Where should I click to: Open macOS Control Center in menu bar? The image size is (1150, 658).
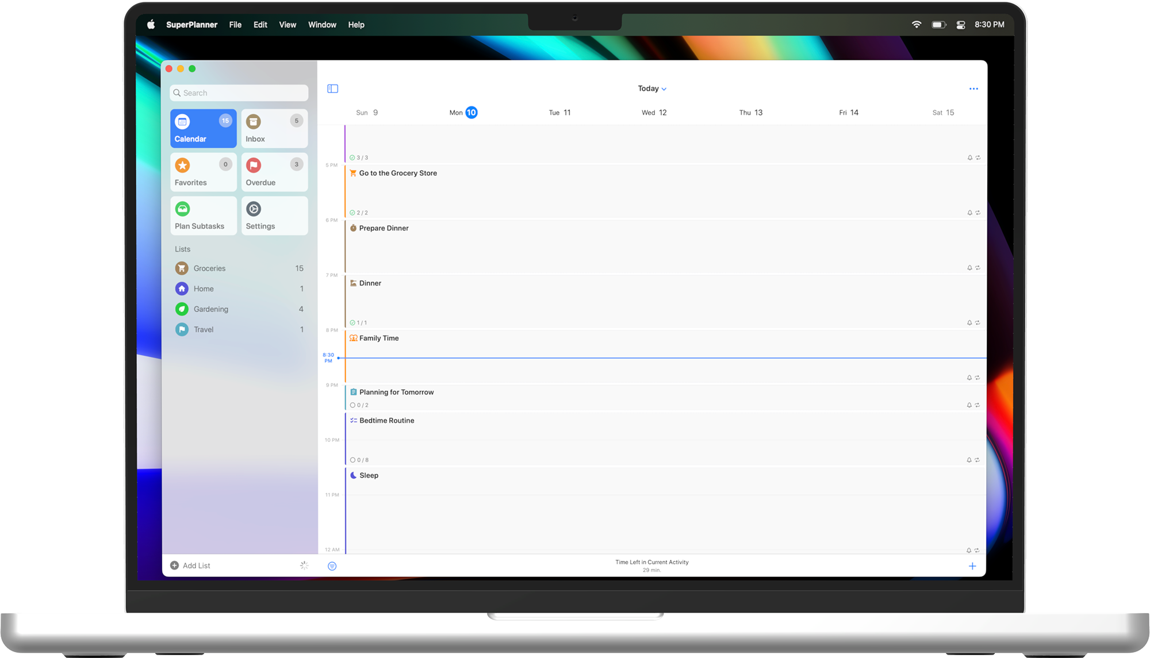[960, 25]
